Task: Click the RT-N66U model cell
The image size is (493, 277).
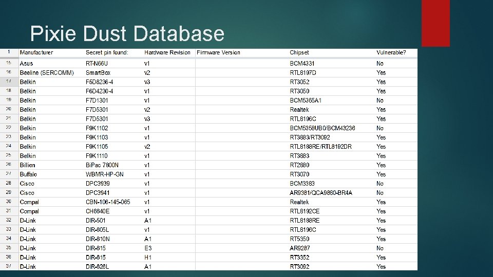Action: [x=97, y=64]
